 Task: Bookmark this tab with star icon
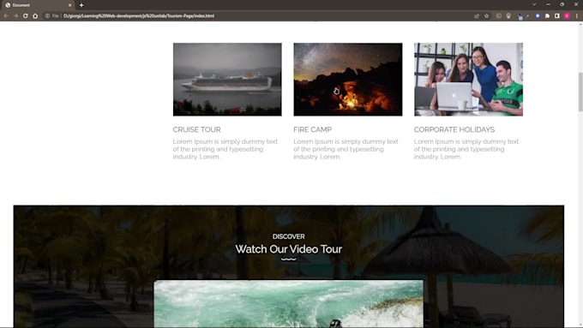486,16
